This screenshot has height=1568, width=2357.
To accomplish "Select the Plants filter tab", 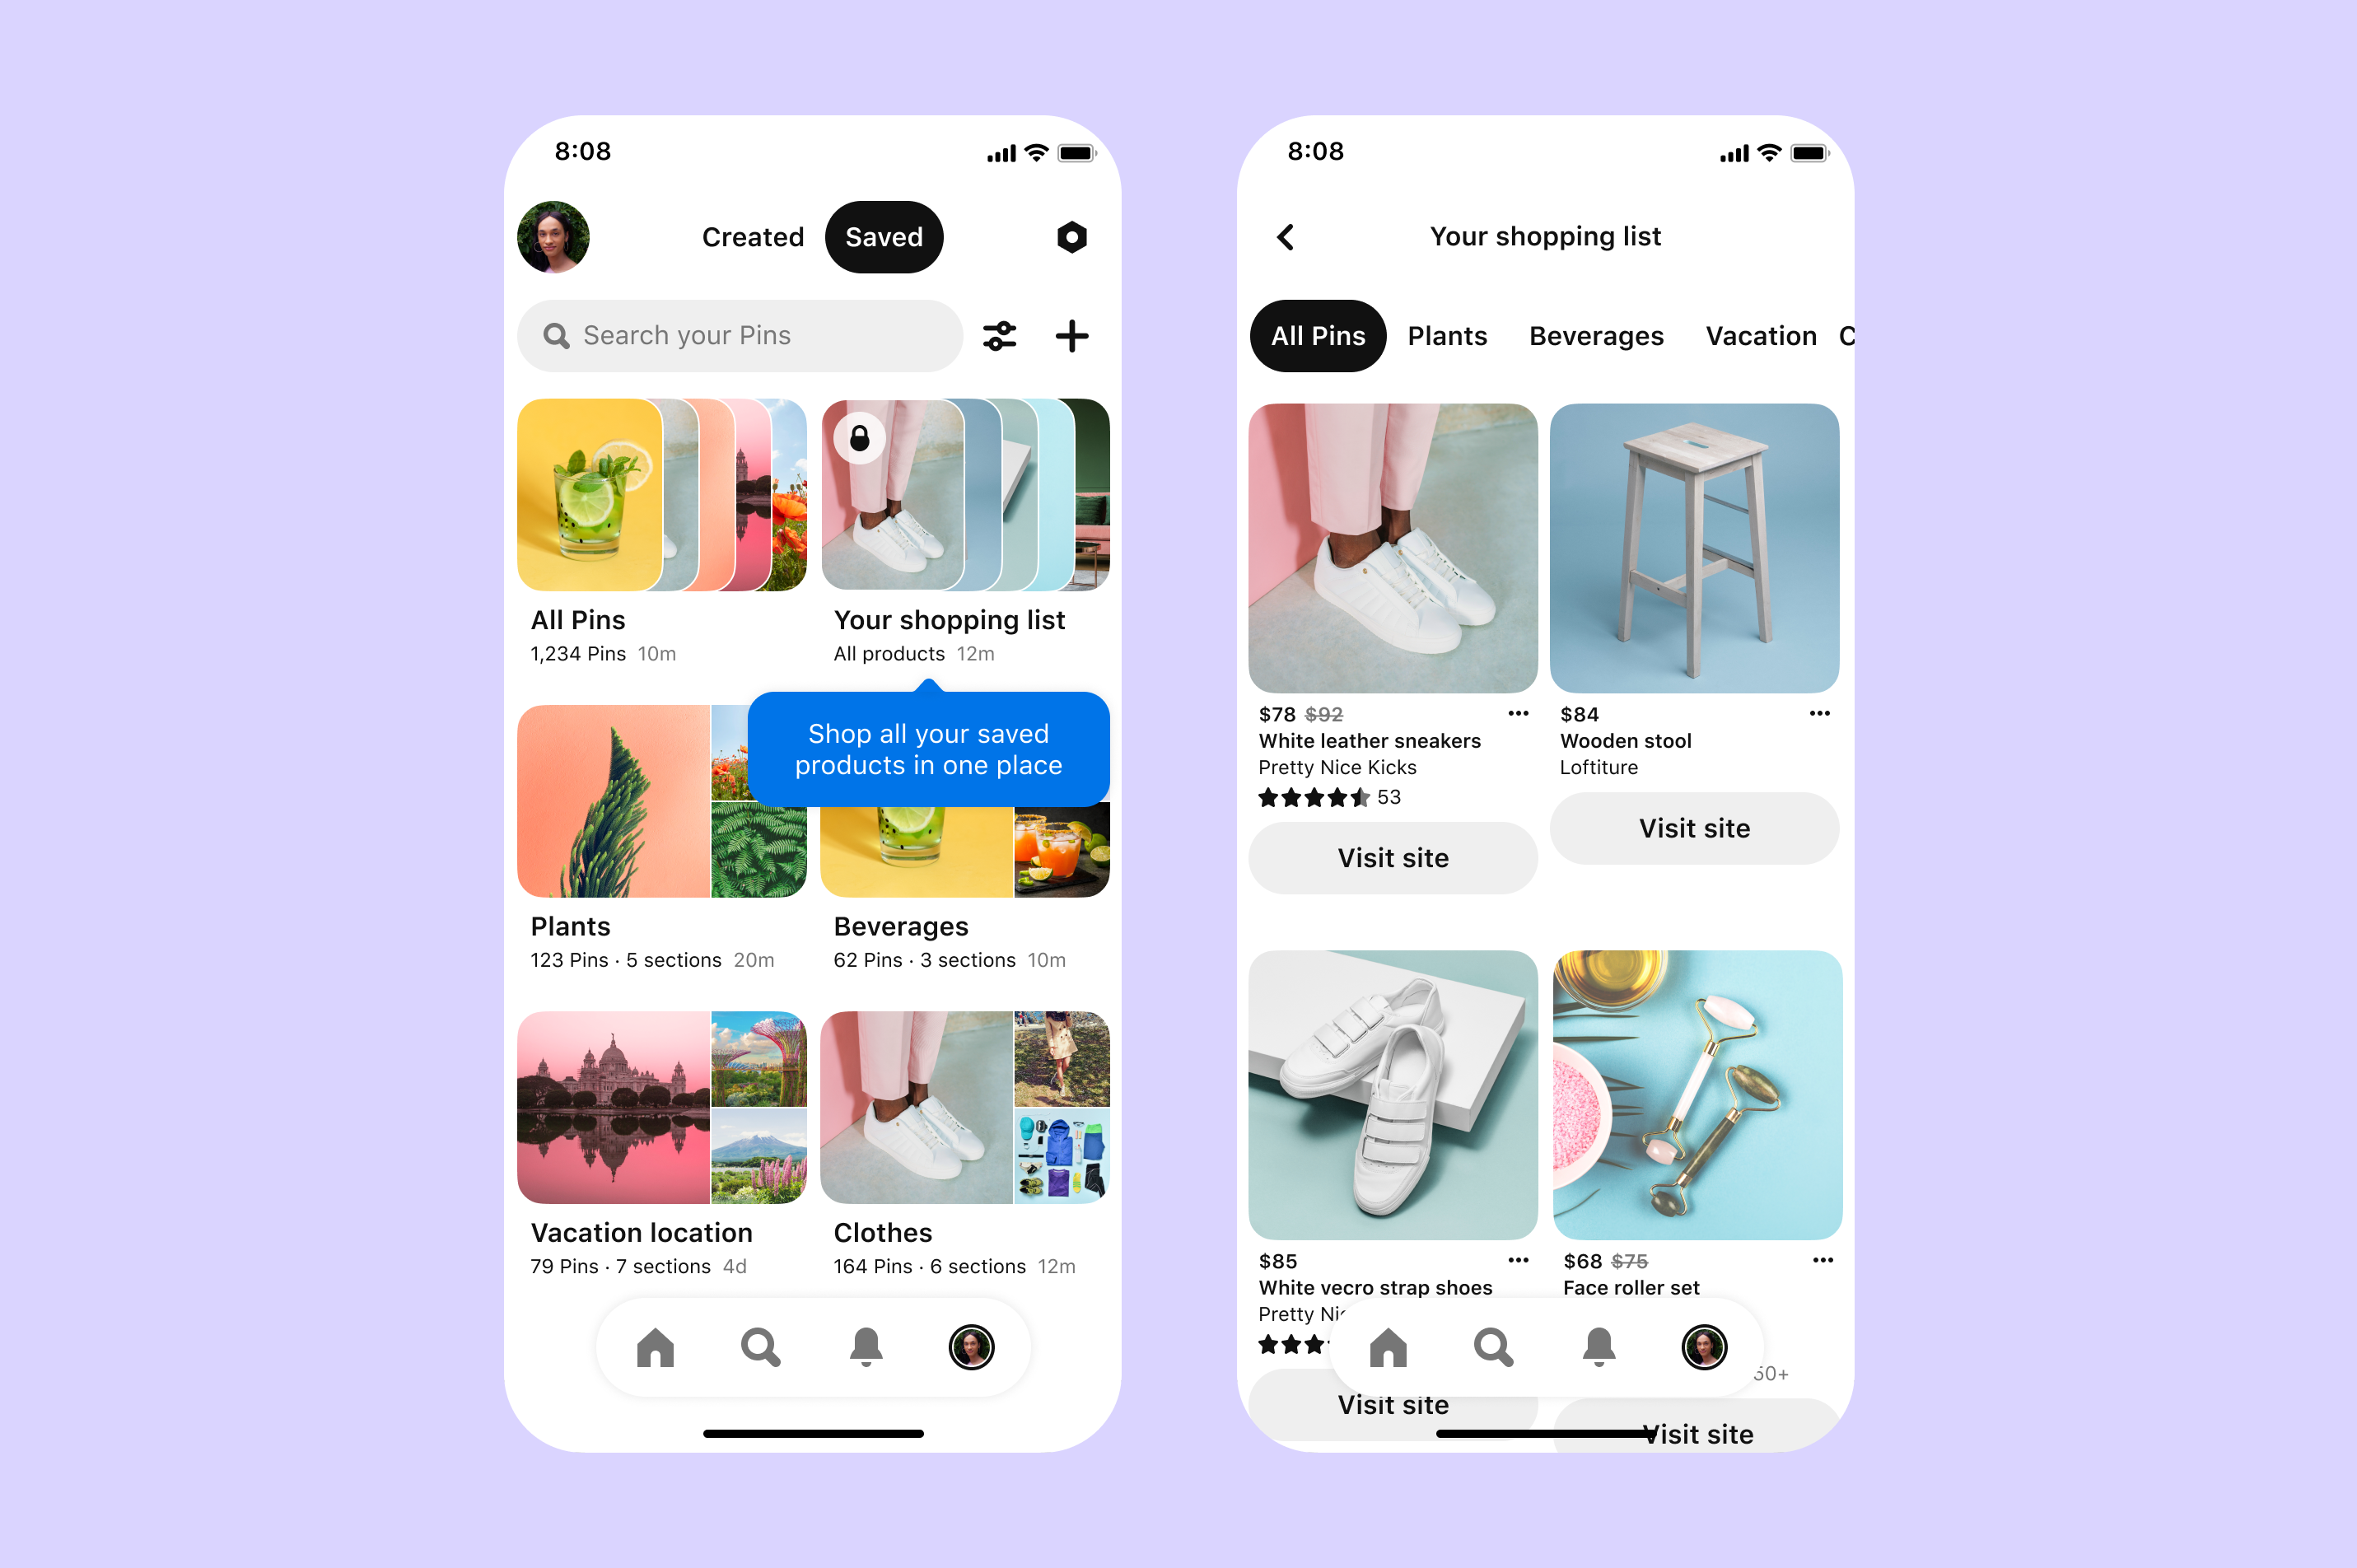I will coord(1445,336).
